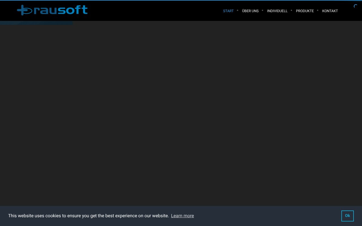Open the START menu item
362x226 pixels.
pos(228,11)
